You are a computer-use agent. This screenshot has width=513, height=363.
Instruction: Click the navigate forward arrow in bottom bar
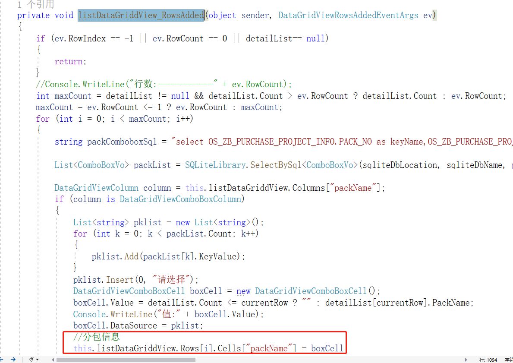(13, 360)
